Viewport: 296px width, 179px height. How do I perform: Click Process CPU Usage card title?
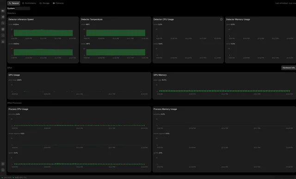(x=18, y=109)
